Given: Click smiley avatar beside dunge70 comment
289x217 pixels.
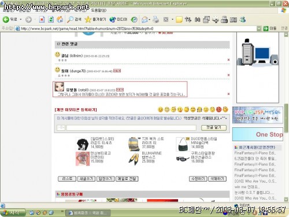Looking at the screenshot, I should coord(57,69).
